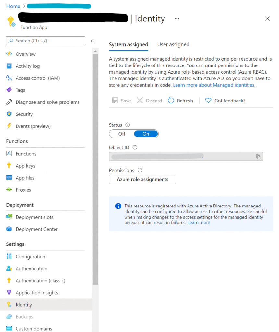The height and width of the screenshot is (332, 279).
Task: Click the Backups cloud icon
Action: click(9, 316)
